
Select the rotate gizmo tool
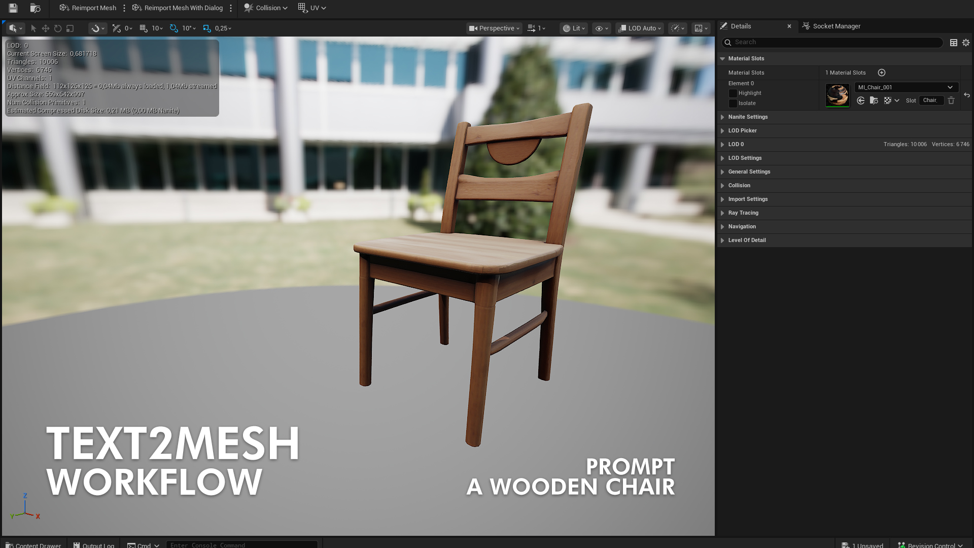(58, 28)
